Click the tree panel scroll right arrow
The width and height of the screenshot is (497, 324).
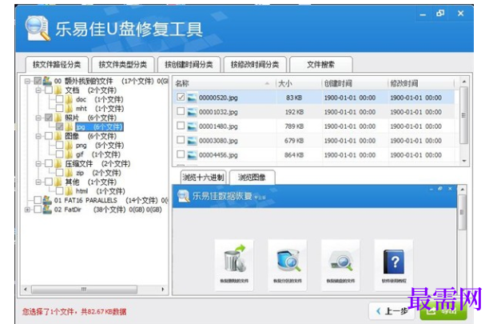[x=162, y=289]
